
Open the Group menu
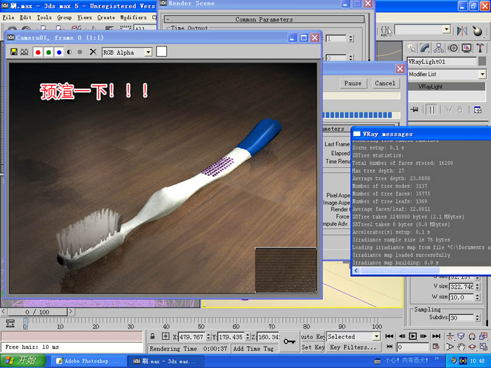click(64, 18)
